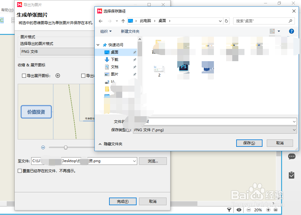Click the actual size zoom icon
This screenshot has width=301, height=215.
pos(276,210)
